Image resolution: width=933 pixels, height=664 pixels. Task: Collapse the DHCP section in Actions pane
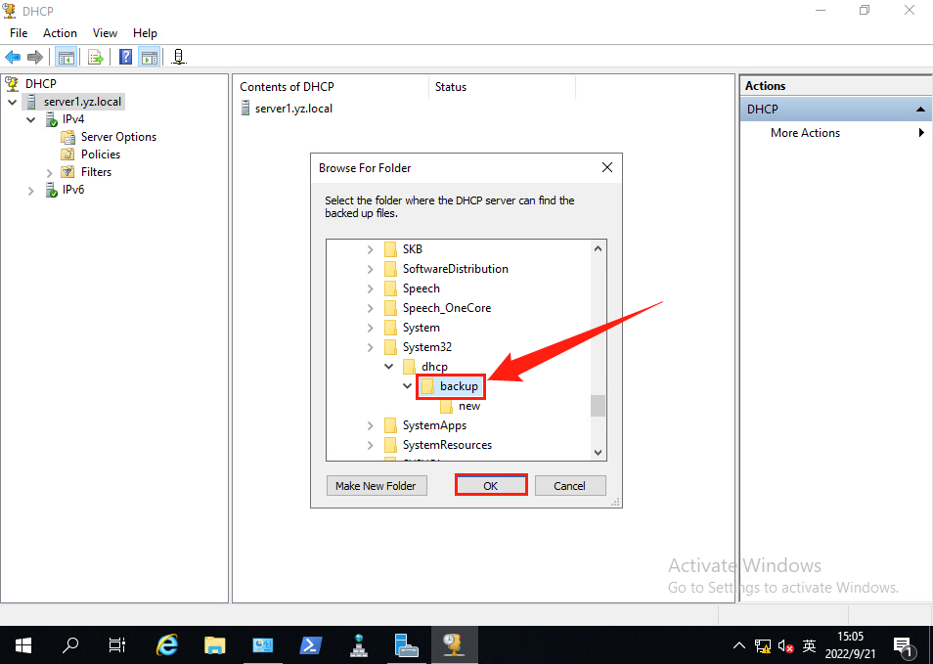(920, 110)
